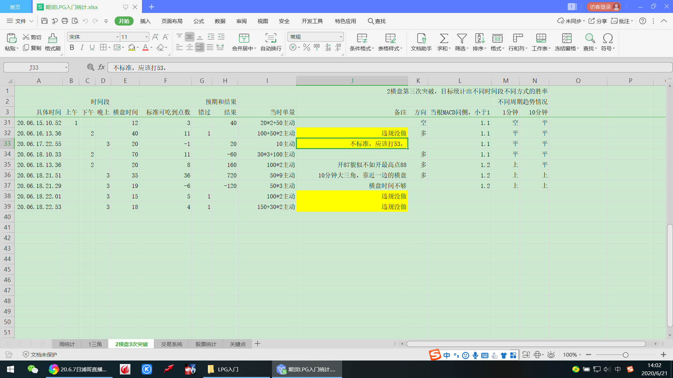Click 未同步 sync button
The image size is (673, 378).
pyautogui.click(x=571, y=21)
